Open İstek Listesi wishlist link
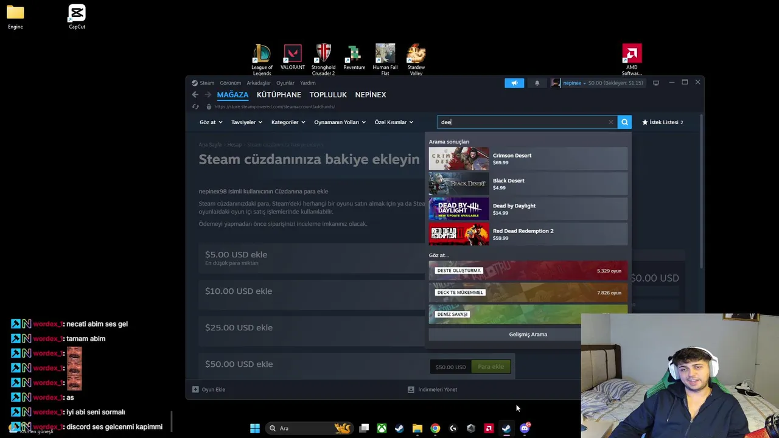 pyautogui.click(x=663, y=122)
